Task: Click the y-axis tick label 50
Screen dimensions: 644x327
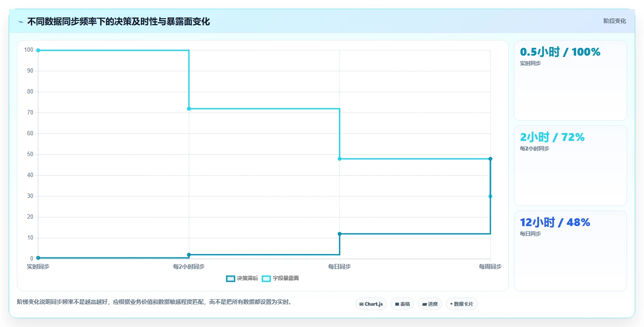Action: (30, 154)
